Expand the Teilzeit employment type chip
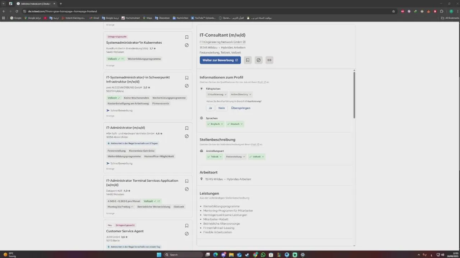The image size is (460, 258). pyautogui.click(x=215, y=157)
